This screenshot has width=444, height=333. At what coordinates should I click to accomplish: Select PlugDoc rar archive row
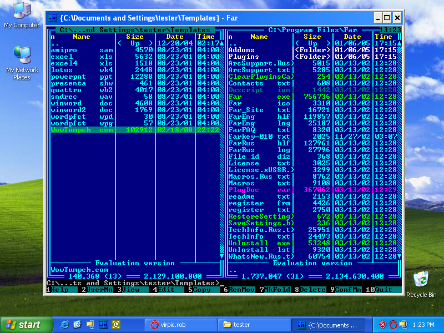pyautogui.click(x=312, y=190)
